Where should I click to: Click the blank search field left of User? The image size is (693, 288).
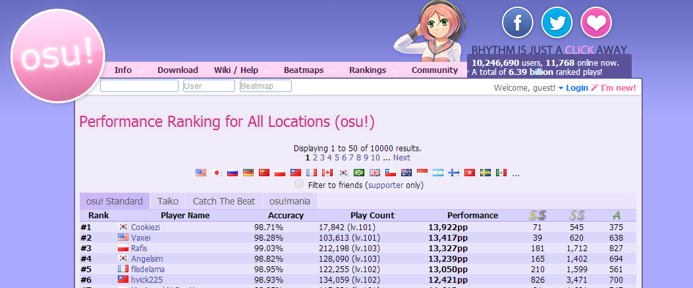(x=139, y=86)
